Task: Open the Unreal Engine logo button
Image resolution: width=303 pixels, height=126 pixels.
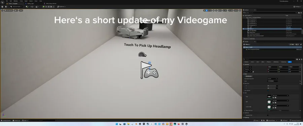Action: point(3,2)
